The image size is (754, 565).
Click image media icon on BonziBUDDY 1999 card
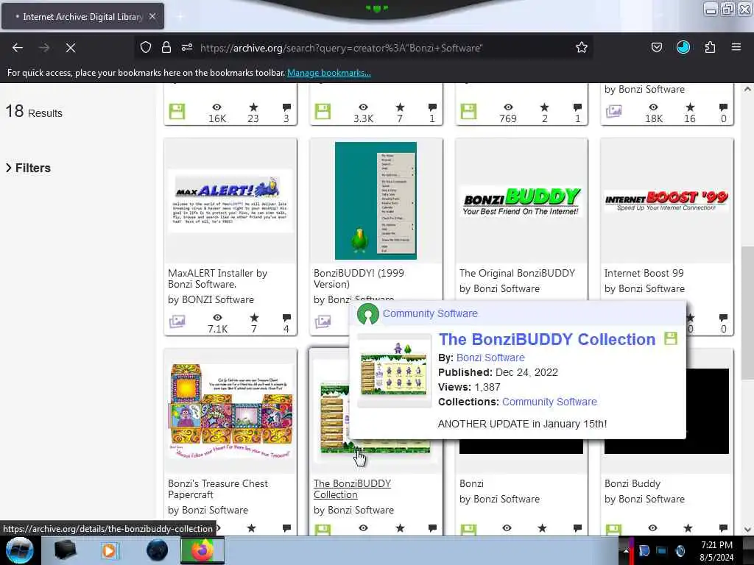click(x=323, y=321)
